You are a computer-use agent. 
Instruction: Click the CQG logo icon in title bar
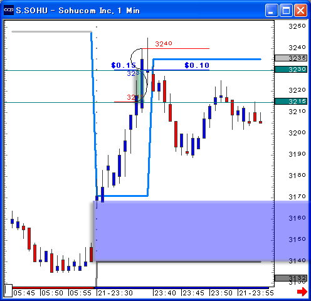(x=9, y=10)
